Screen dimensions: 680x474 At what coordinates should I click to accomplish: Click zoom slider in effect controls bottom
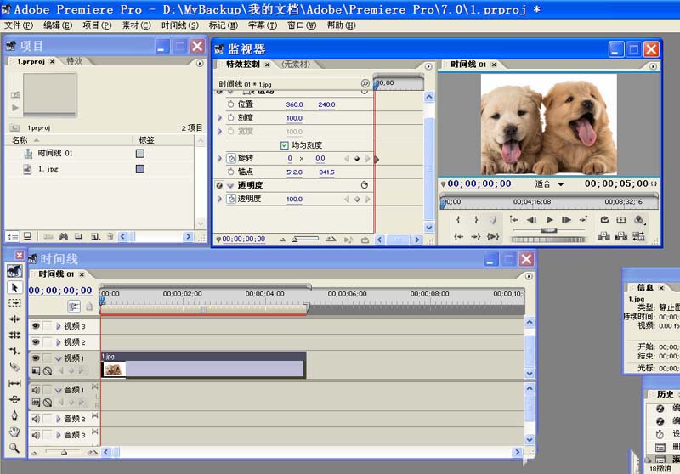click(306, 240)
